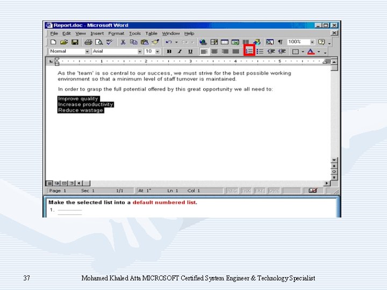Open the Window menu
Screen dimensions: 387x290
coord(171,33)
